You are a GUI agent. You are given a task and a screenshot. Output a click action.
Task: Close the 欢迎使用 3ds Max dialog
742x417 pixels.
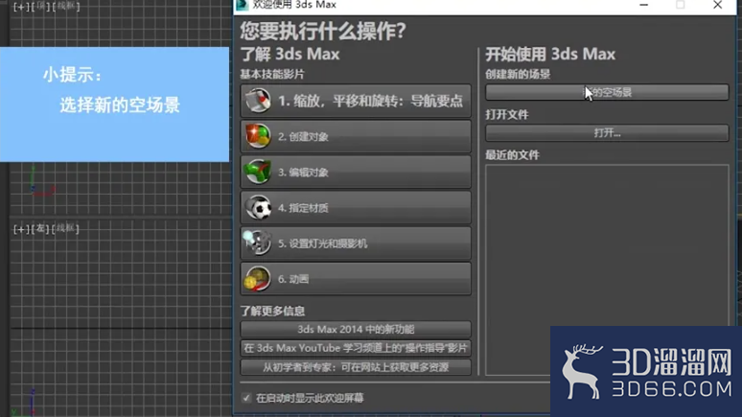pyautogui.click(x=717, y=5)
